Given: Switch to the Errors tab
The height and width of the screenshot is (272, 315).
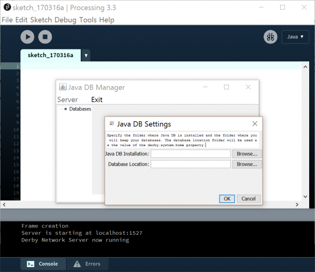Looking at the screenshot, I should coord(87,264).
